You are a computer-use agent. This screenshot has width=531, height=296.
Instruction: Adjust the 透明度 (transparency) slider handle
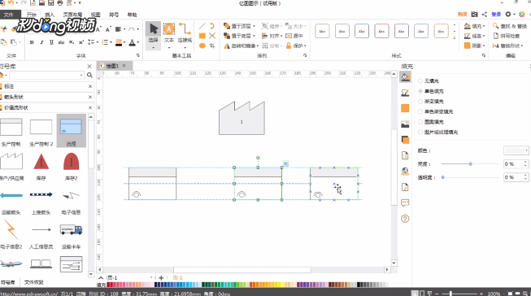[442, 177]
